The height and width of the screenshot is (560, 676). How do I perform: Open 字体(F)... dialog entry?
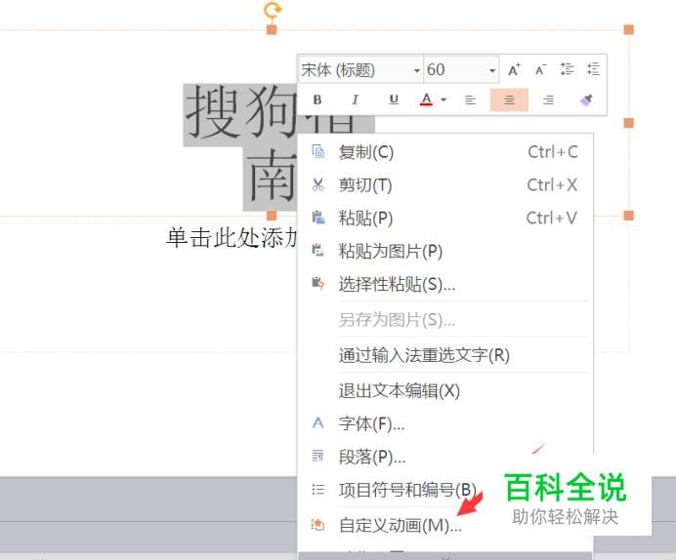(x=445, y=424)
